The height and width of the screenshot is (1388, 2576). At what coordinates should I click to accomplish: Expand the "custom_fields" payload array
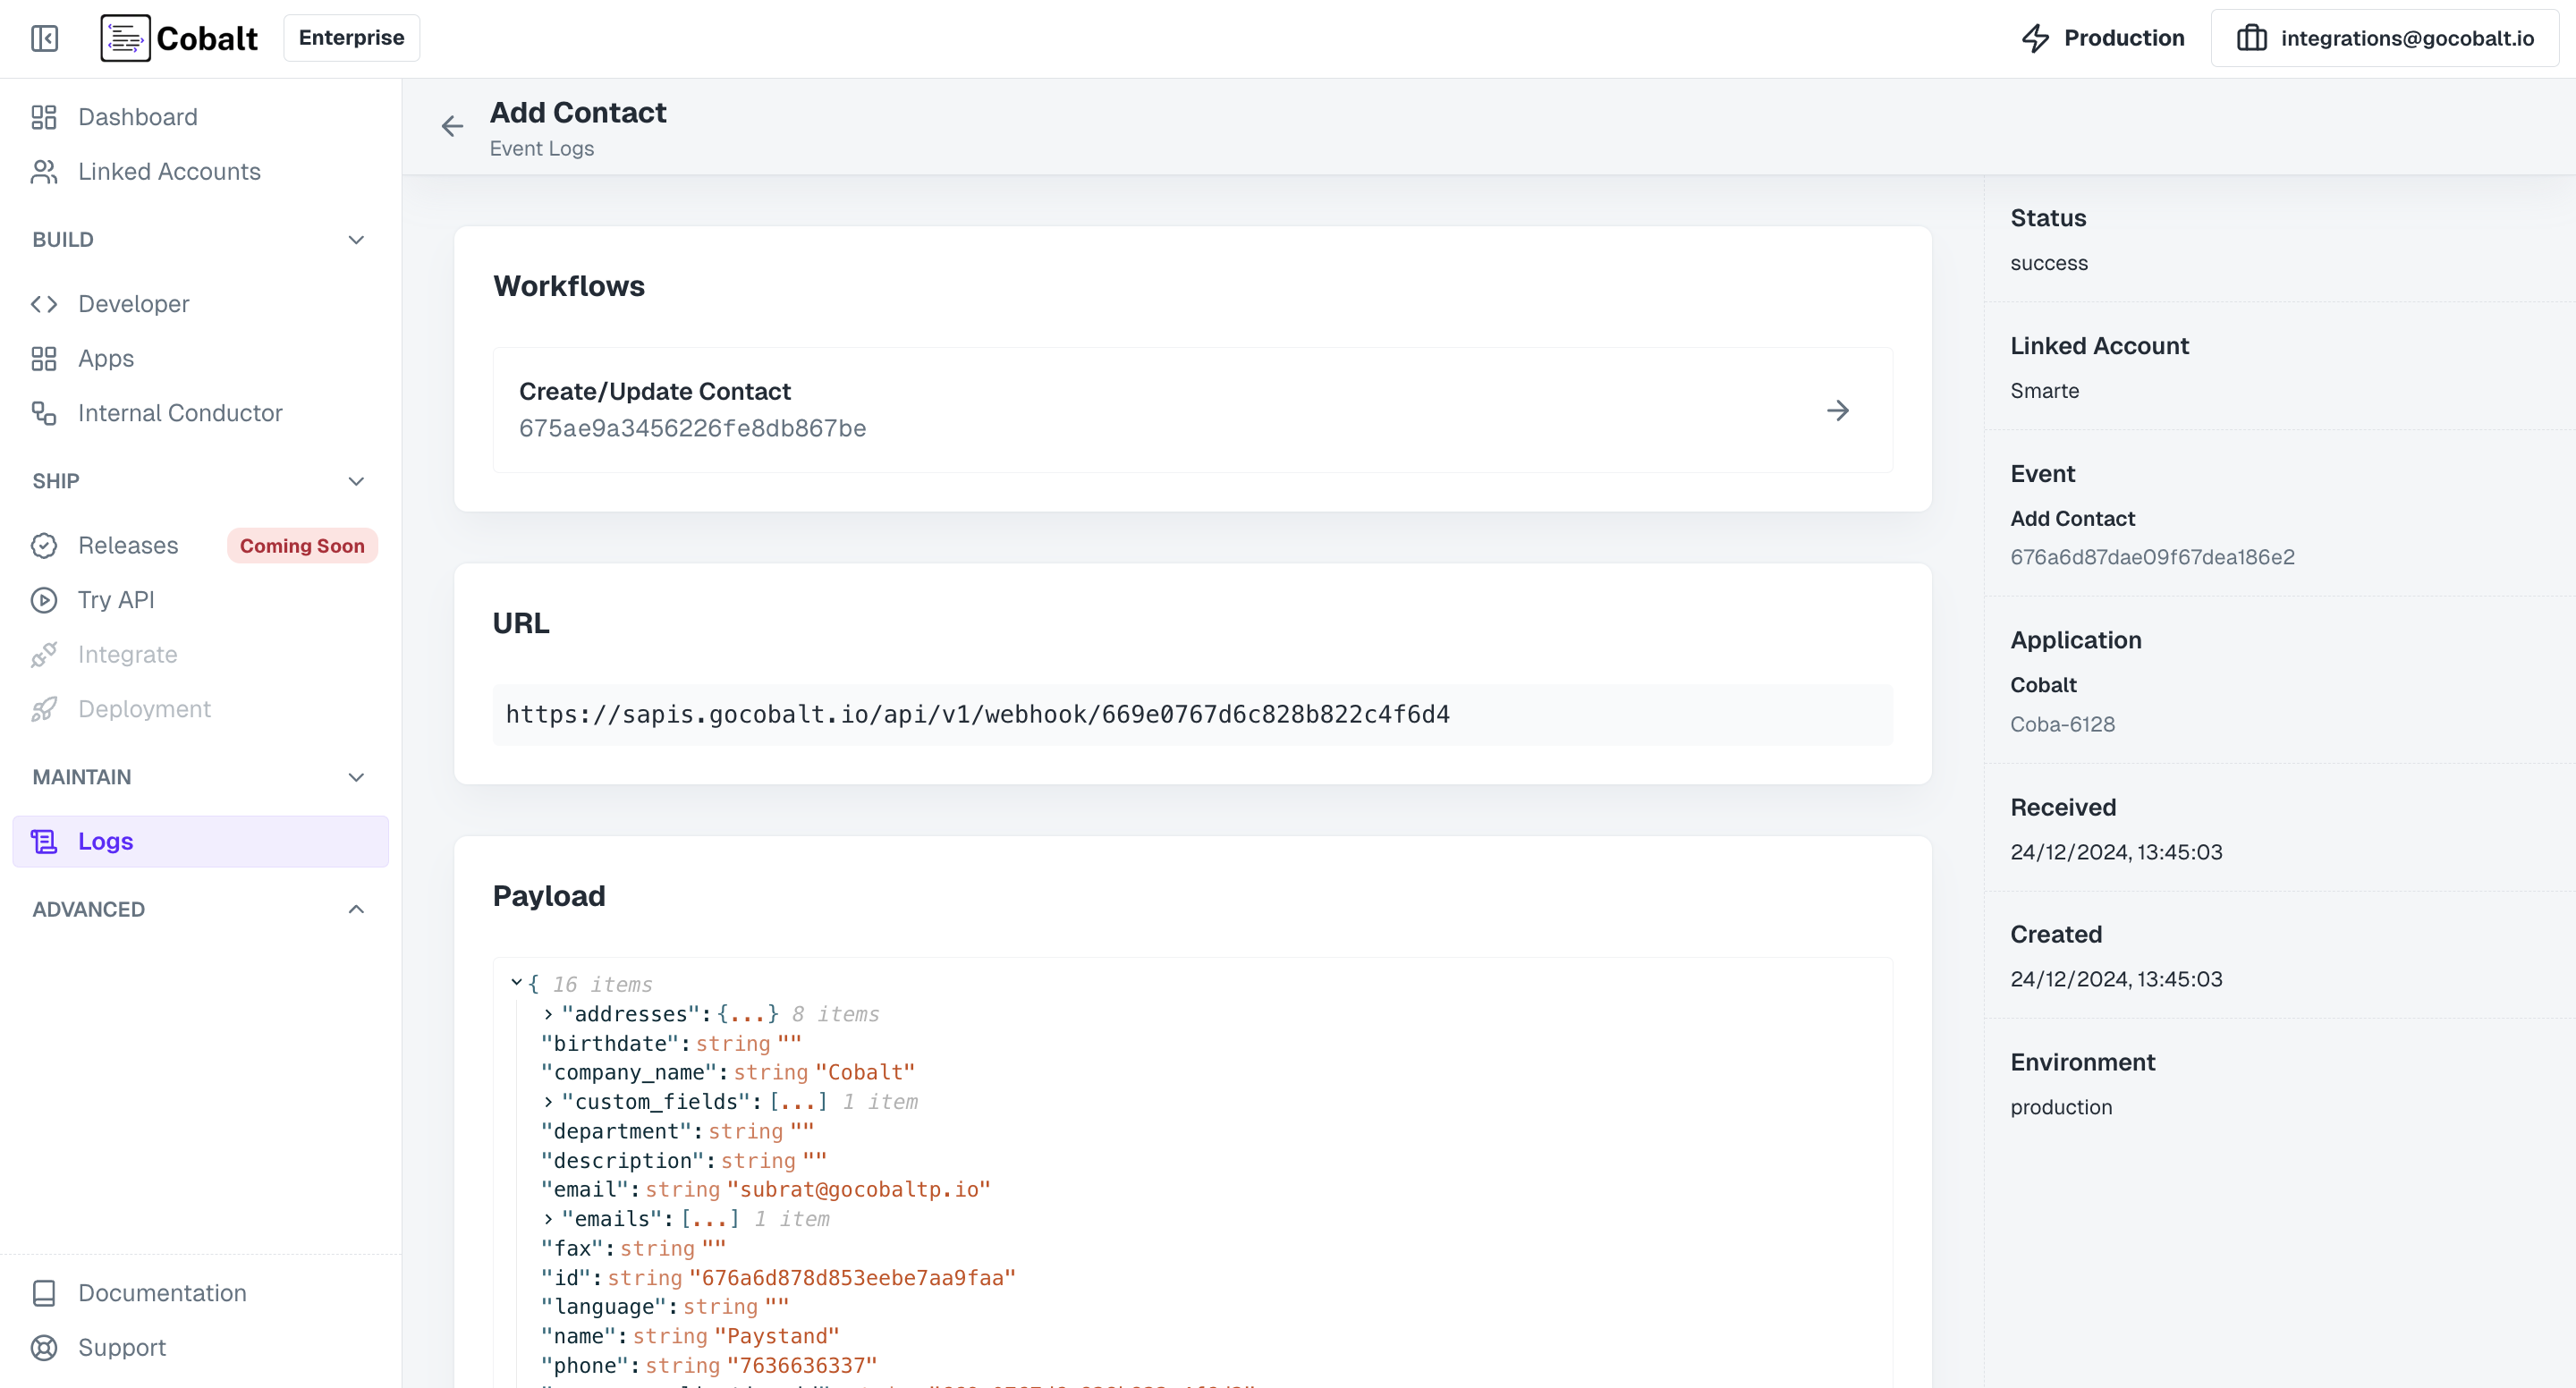548,1102
